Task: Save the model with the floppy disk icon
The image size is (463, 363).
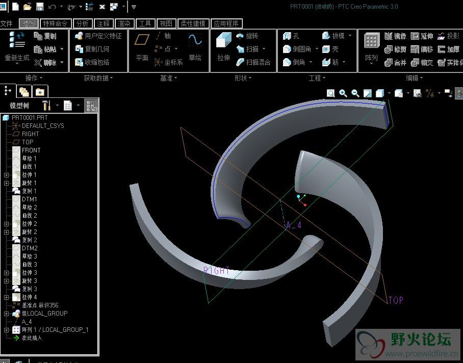Action: [x=40, y=7]
